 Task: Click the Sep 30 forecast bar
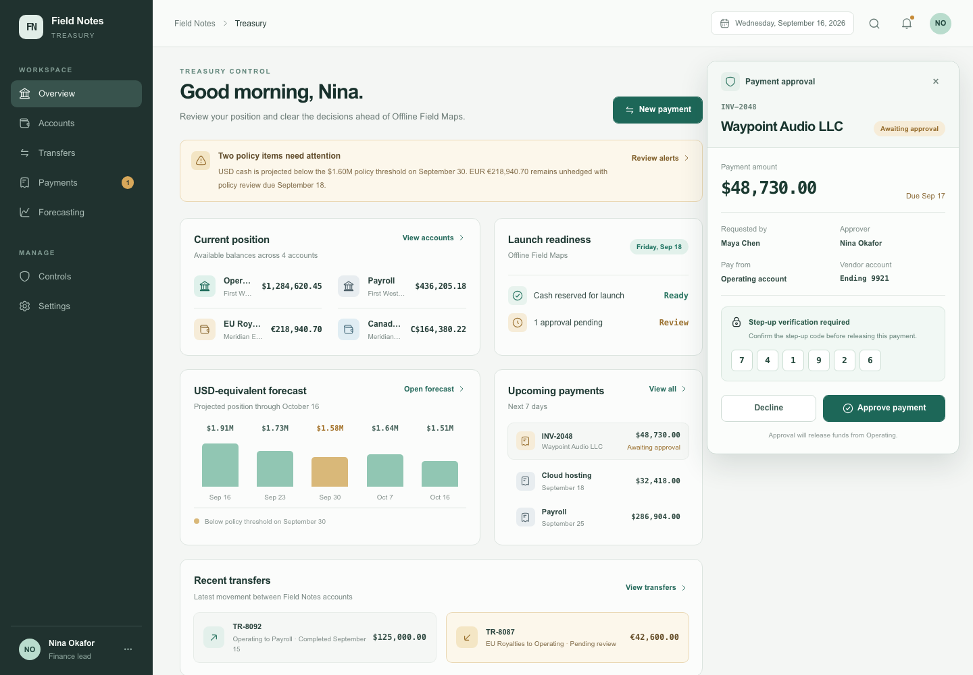tap(330, 472)
